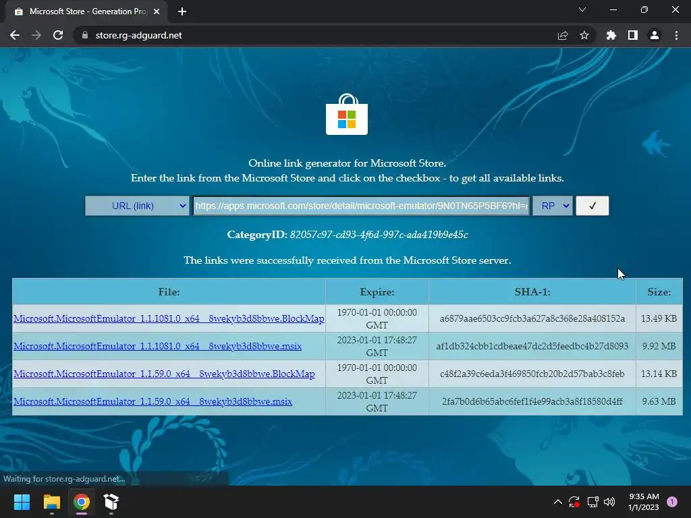691x518 pixels.
Task: Click the address bar URL
Action: point(138,35)
